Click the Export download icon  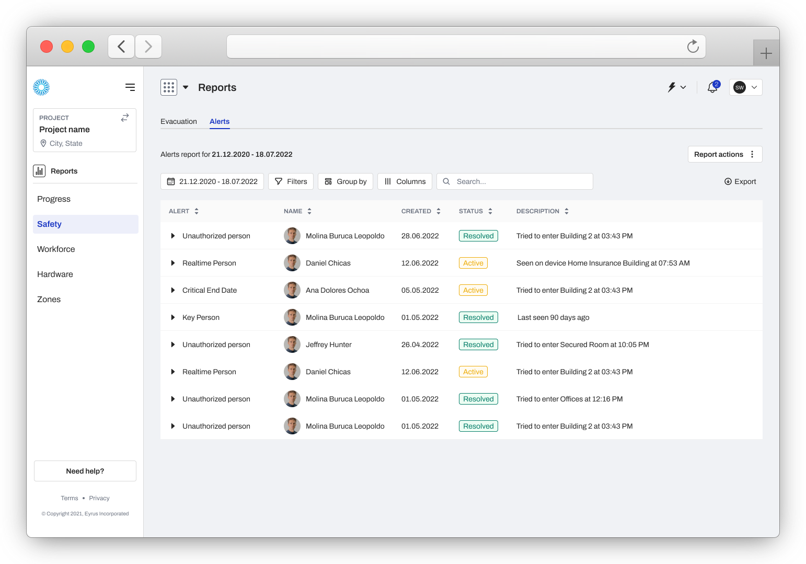click(728, 181)
